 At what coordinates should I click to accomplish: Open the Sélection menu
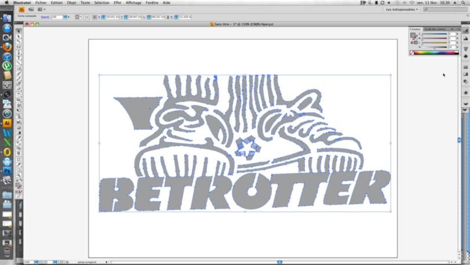pyautogui.click(x=102, y=3)
